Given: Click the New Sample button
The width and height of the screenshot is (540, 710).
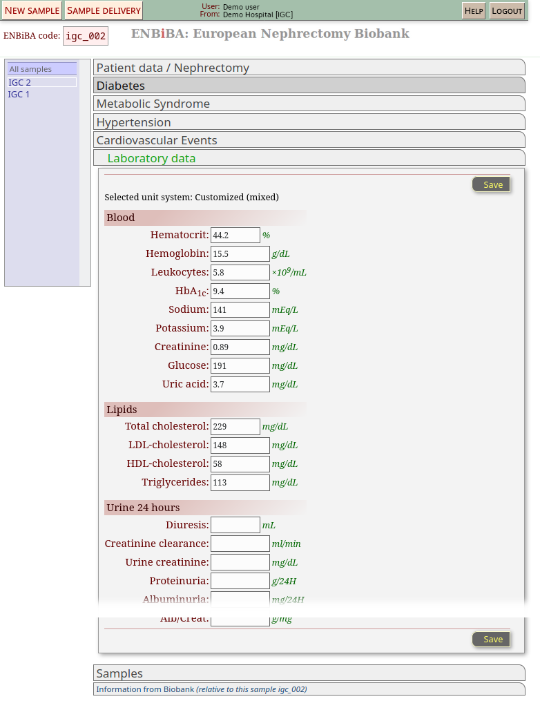Looking at the screenshot, I should (32, 10).
